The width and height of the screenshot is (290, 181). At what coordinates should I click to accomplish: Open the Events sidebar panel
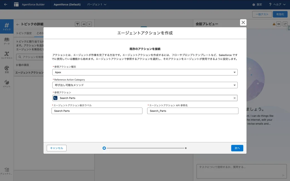tap(7, 84)
